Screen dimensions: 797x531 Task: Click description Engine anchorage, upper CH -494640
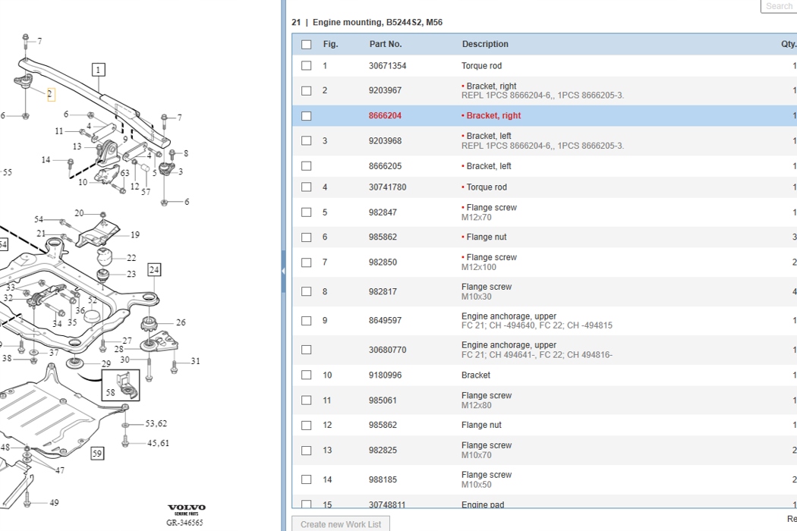point(537,321)
